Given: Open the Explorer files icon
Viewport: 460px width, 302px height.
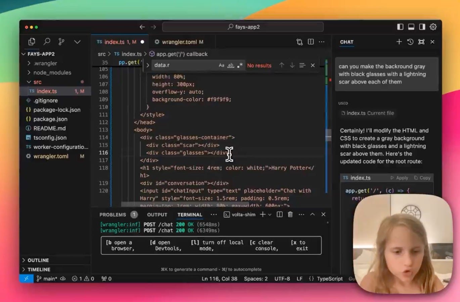Looking at the screenshot, I should 32,42.
